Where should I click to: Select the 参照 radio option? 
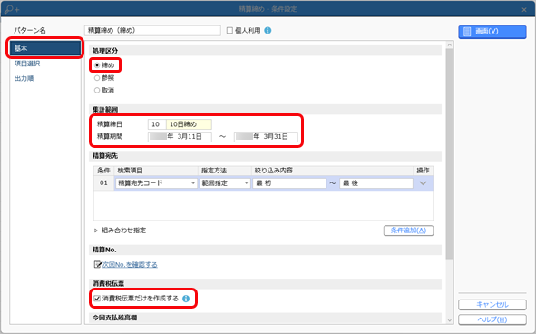(x=97, y=78)
